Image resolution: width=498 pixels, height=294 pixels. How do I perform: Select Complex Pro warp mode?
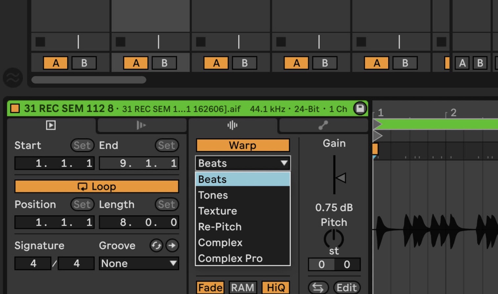230,259
